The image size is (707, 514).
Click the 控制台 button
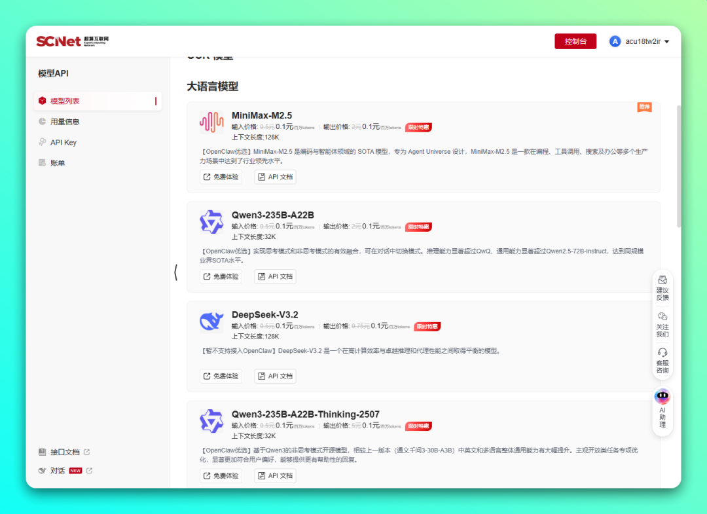[x=575, y=41]
